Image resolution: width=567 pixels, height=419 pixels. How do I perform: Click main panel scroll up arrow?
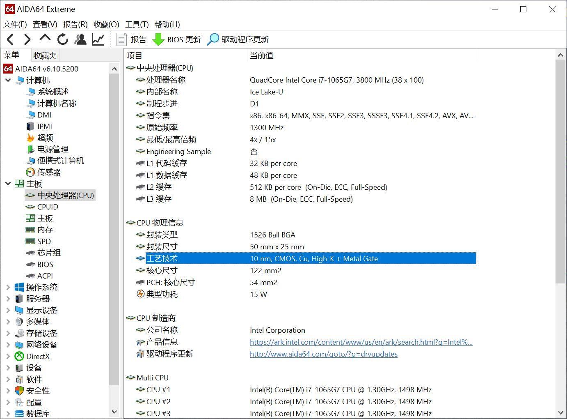(x=561, y=55)
